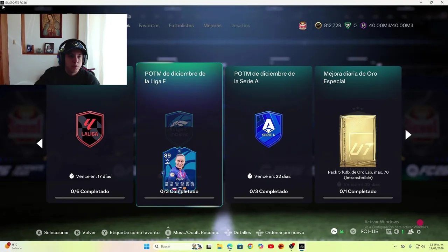This screenshot has height=252, width=448.
Task: Open Microsoft Edge from the taskbar
Action: [x=230, y=246]
